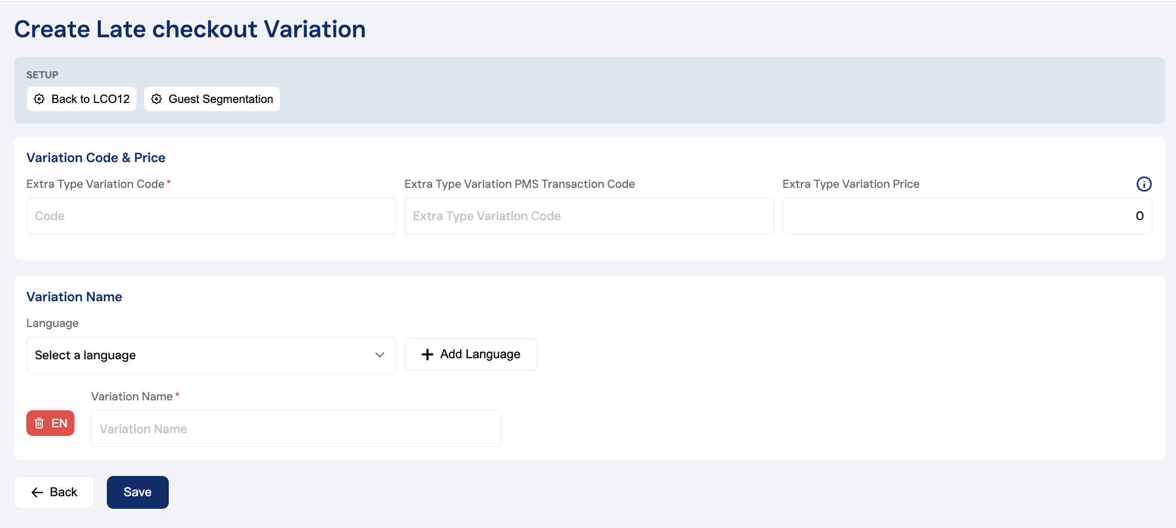Focus the Variation Name text field
The image size is (1176, 528).
pos(296,429)
